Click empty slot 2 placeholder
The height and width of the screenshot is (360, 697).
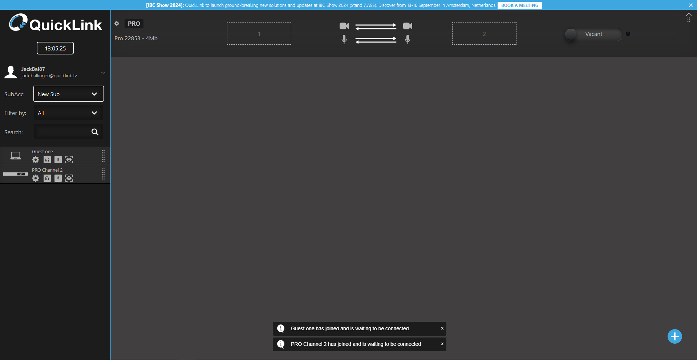point(484,34)
